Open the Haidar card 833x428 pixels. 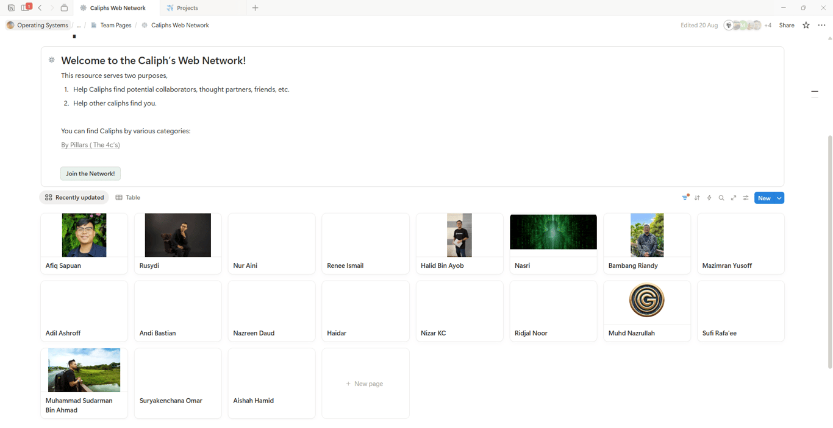[x=365, y=311]
